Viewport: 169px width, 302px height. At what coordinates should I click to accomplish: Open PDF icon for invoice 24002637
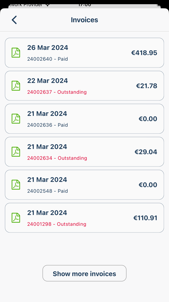(x=16, y=86)
